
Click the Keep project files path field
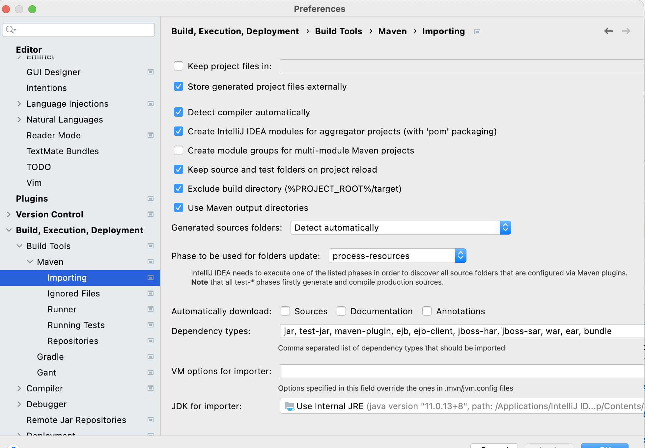tap(462, 66)
